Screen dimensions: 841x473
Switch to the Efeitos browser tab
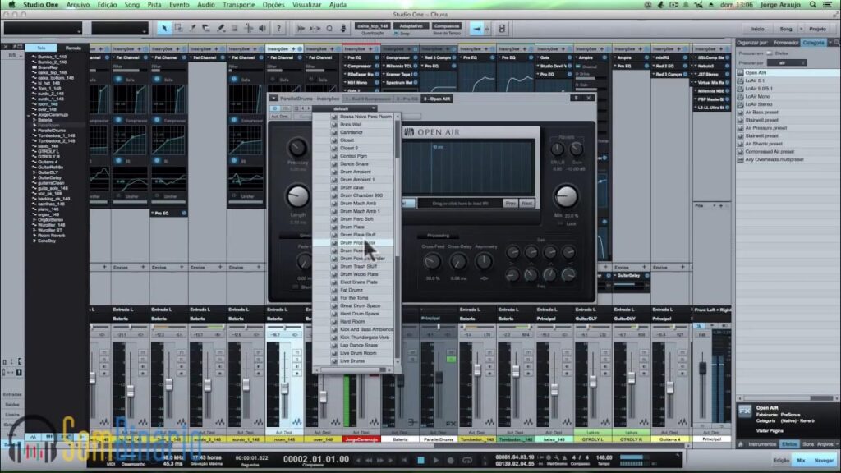(789, 444)
